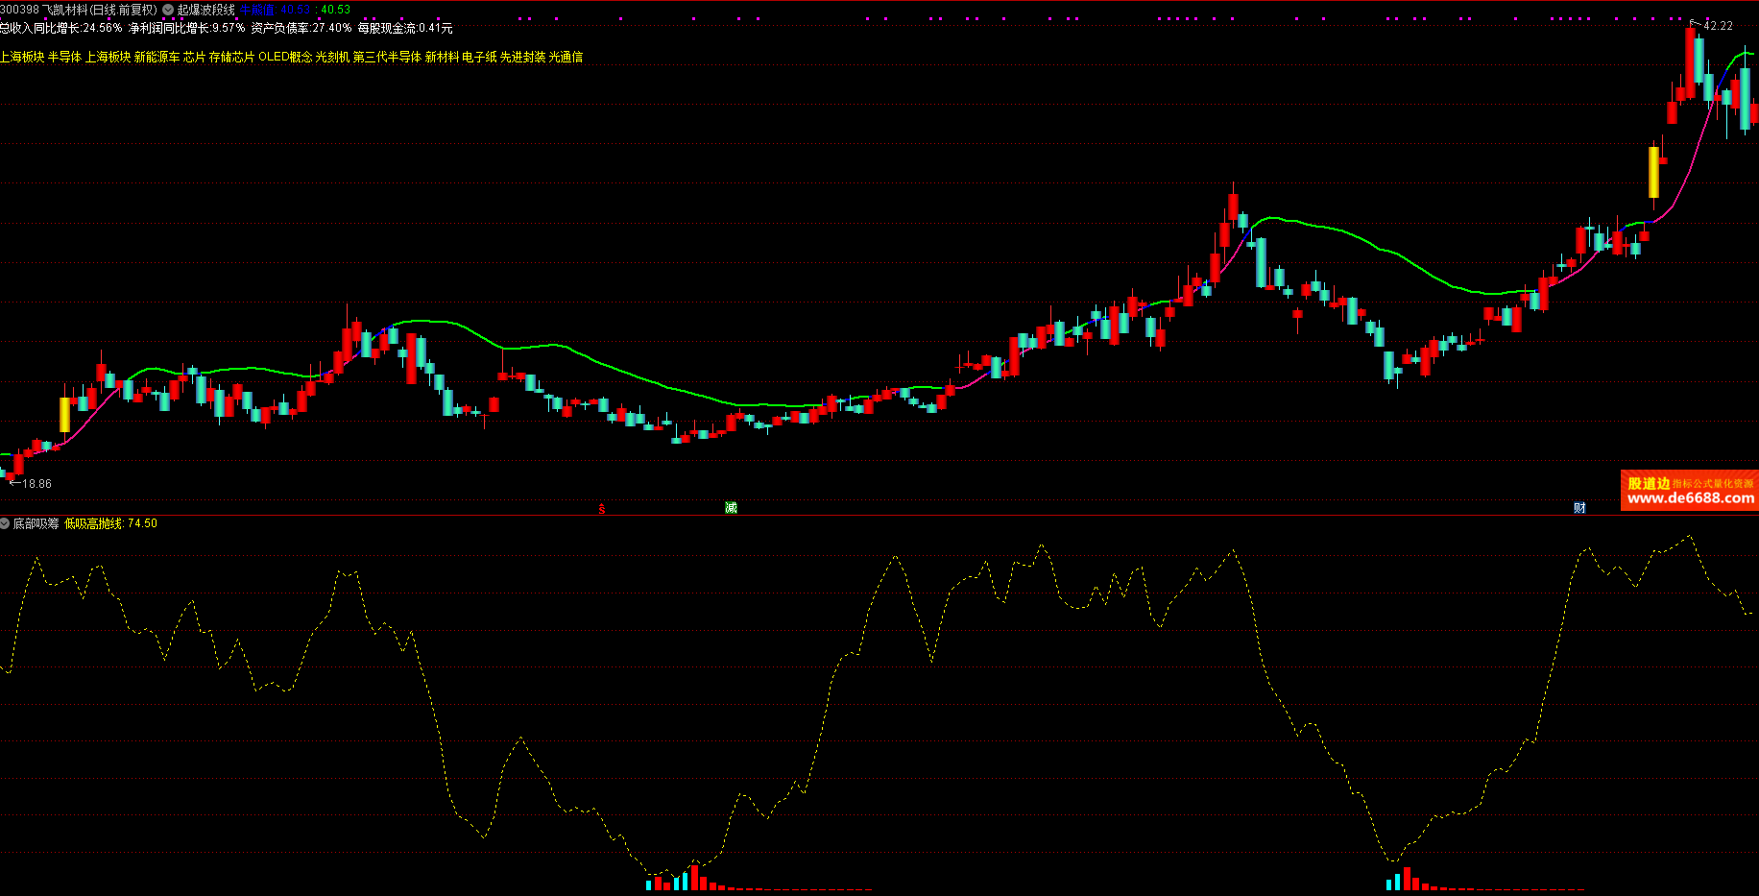Select yellow candlestick near the 18.86 low
The width and height of the screenshot is (1759, 896).
tap(64, 415)
